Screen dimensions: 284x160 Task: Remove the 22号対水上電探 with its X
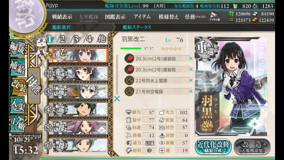pyautogui.click(x=191, y=80)
